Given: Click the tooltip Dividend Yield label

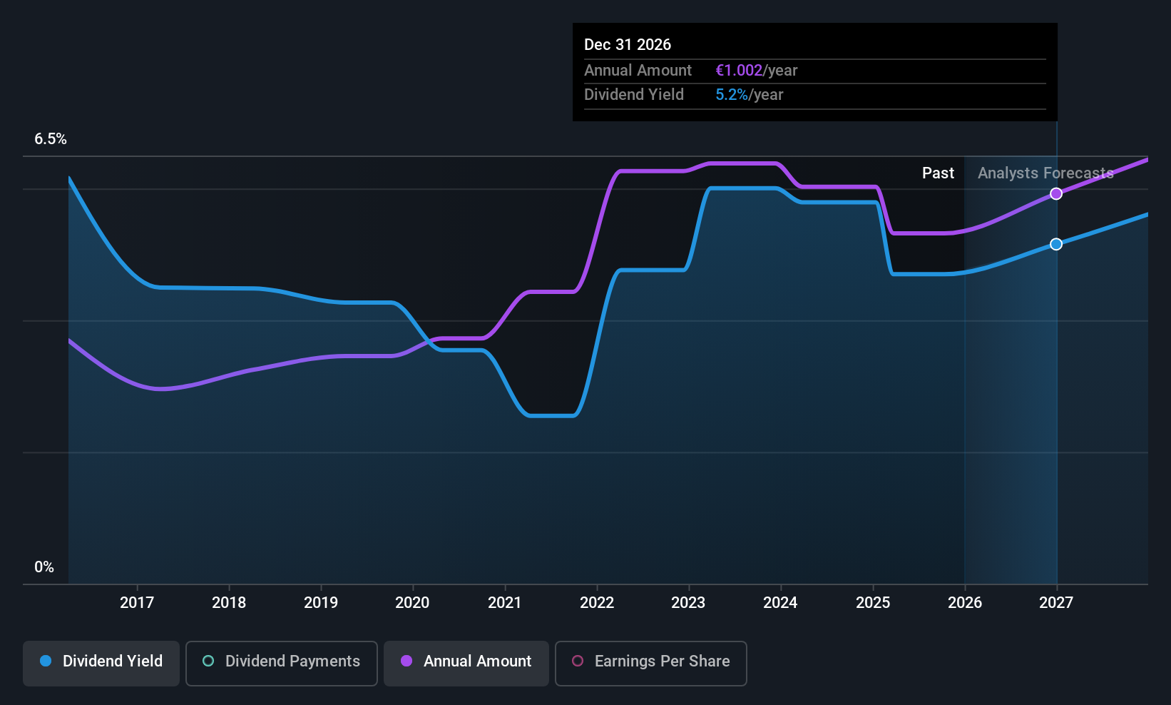Looking at the screenshot, I should [x=634, y=95].
